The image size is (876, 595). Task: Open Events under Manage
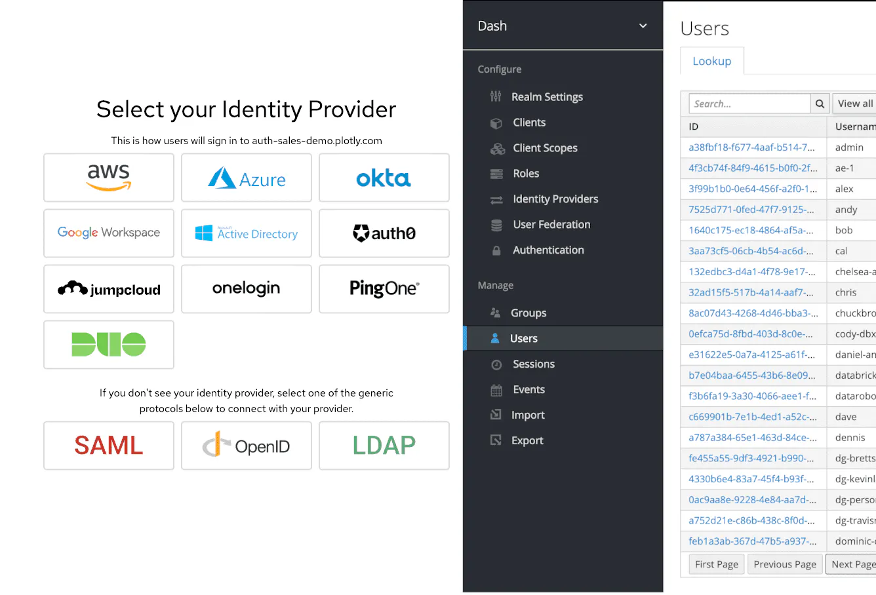(528, 390)
